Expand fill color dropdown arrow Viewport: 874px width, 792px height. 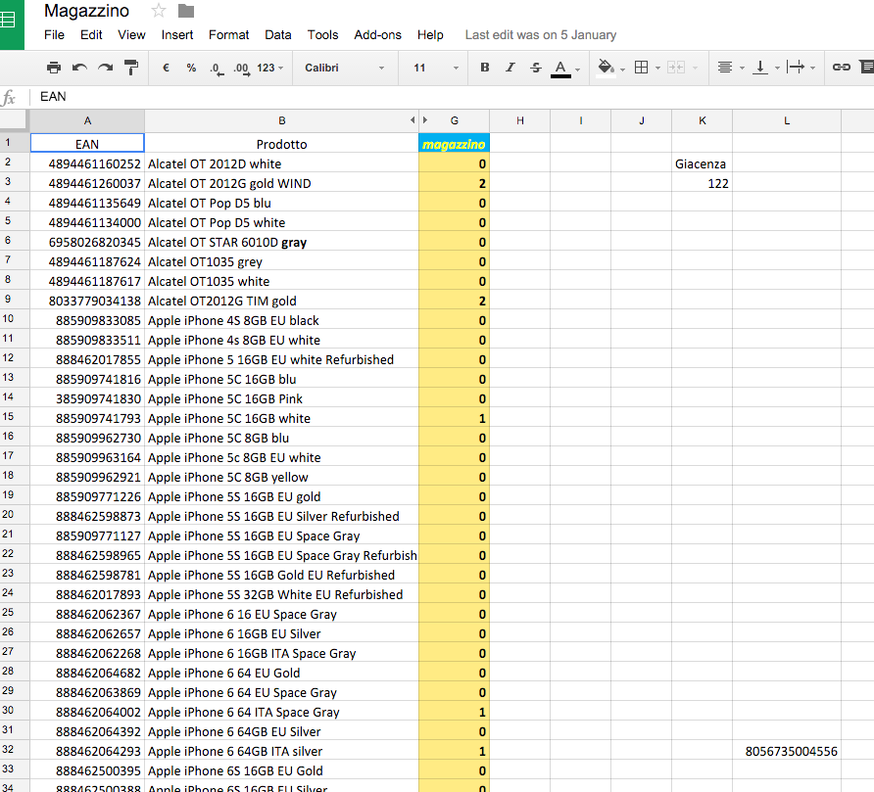(622, 70)
